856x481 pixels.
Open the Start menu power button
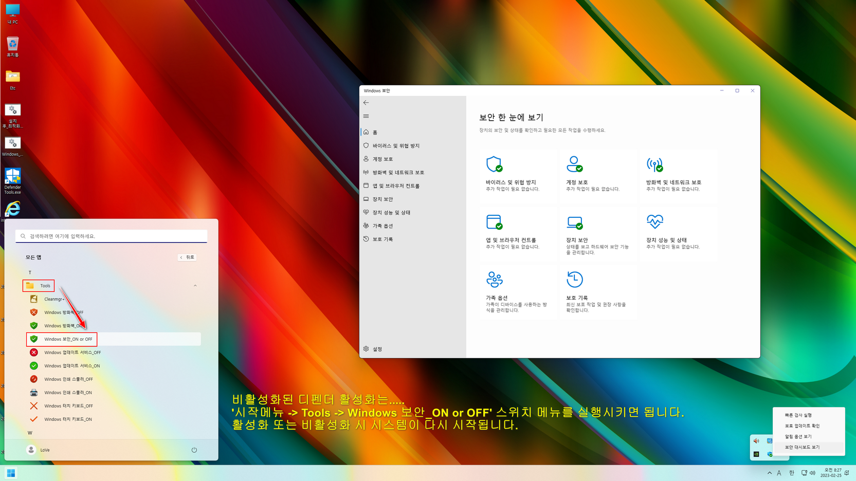tap(194, 450)
